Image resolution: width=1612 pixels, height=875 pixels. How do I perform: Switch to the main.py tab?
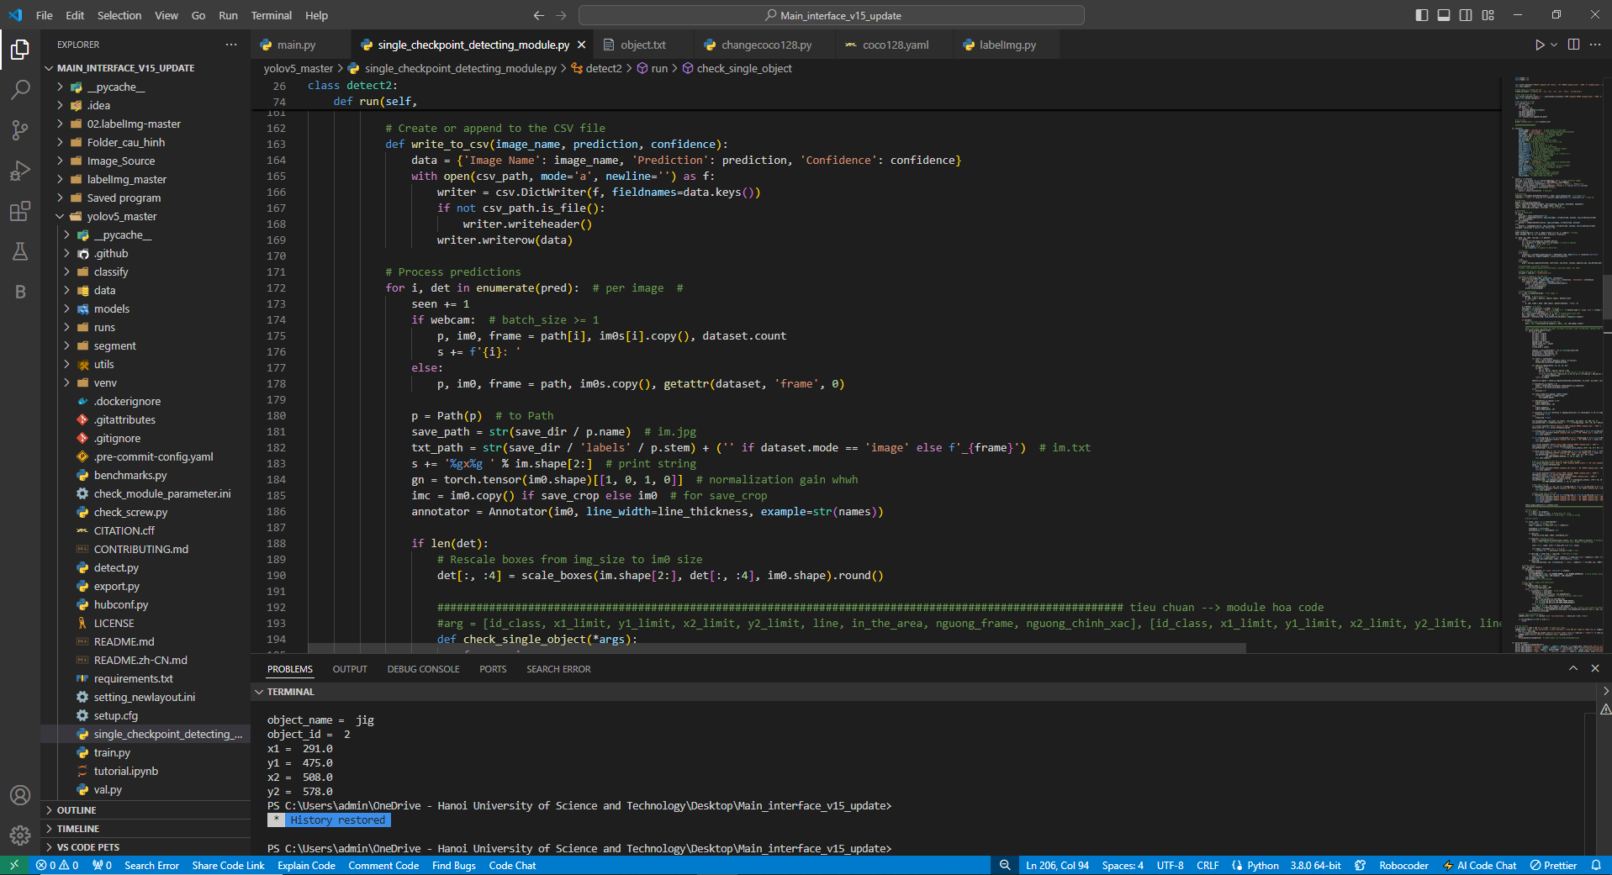[296, 45]
